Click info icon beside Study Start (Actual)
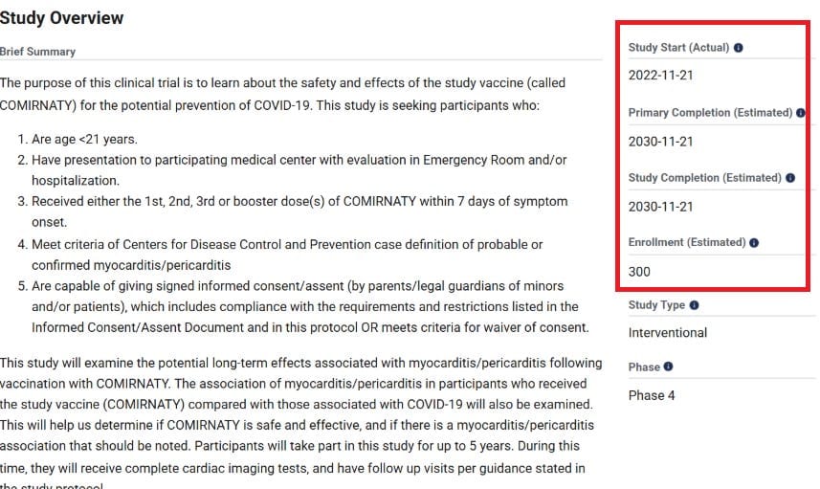Screen dimensions: 820x489 tap(738, 48)
